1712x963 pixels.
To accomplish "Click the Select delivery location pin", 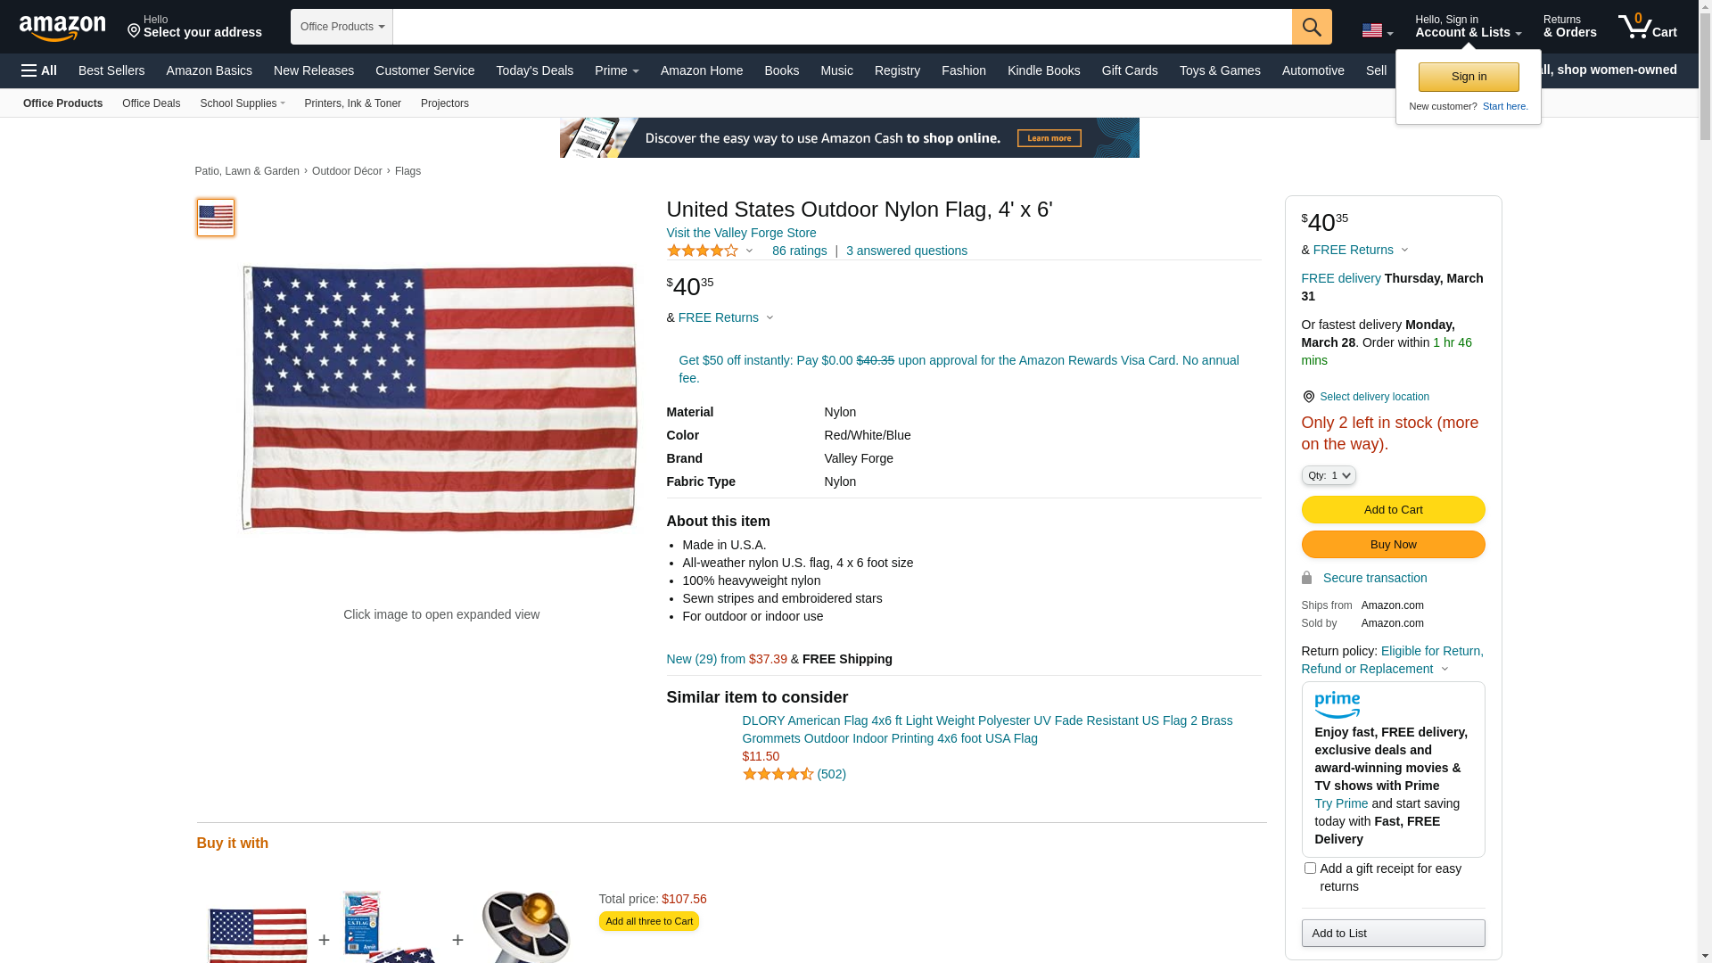I will [x=1308, y=397].
